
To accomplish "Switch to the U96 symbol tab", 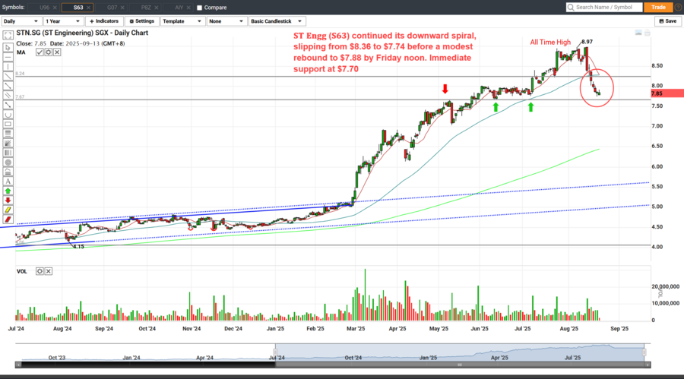I will point(44,8).
